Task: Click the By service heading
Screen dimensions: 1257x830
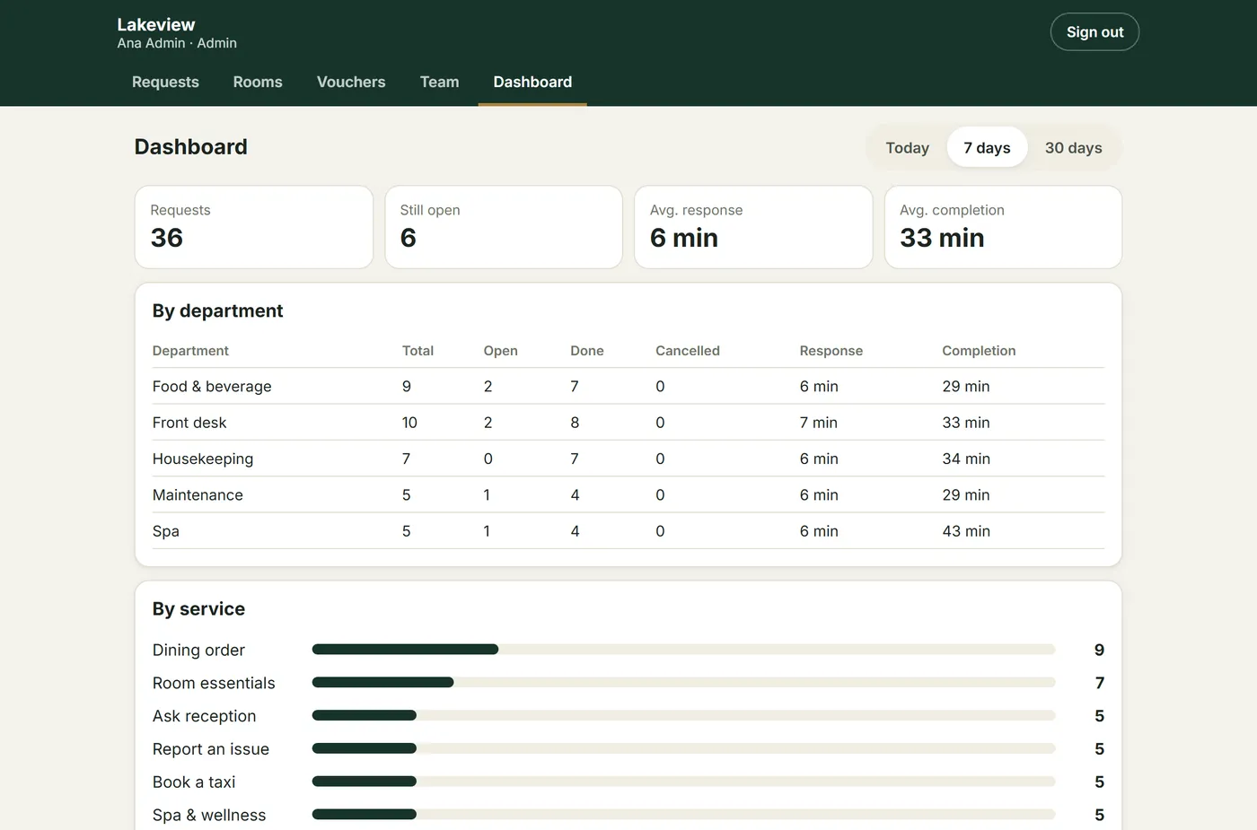Action: (198, 608)
